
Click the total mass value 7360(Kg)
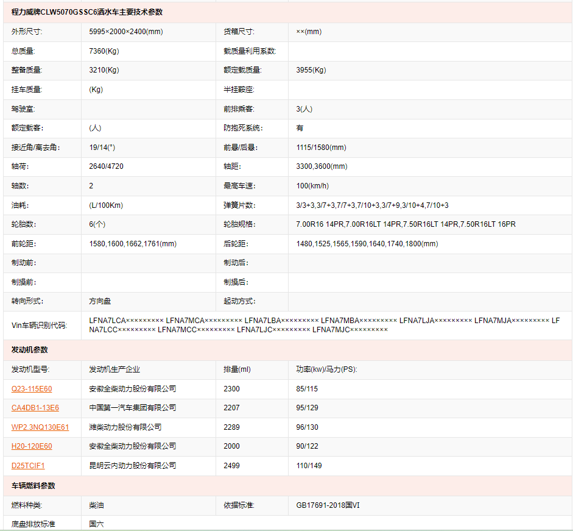coord(104,51)
